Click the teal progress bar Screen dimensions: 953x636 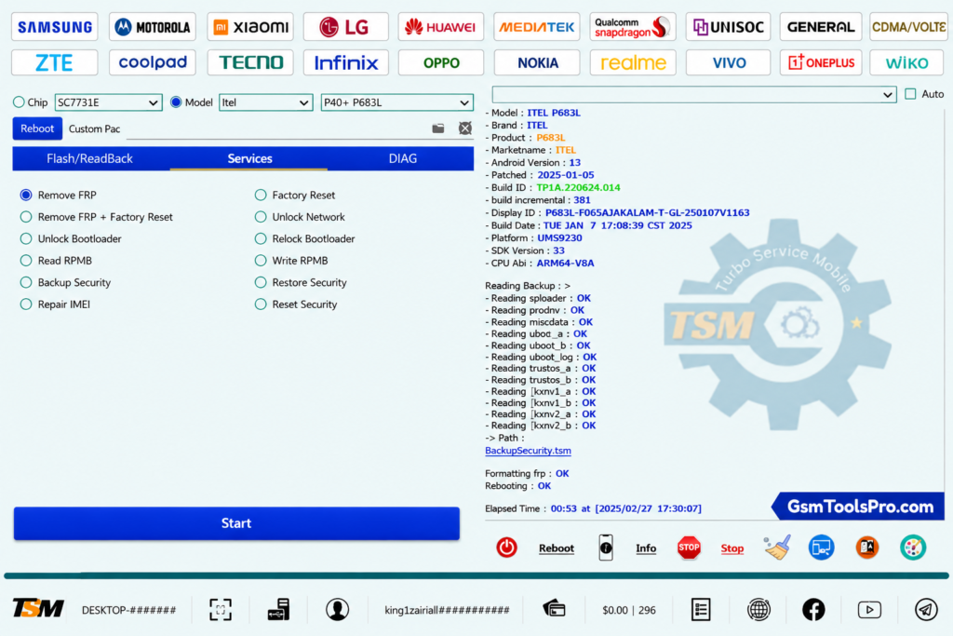coord(476,575)
